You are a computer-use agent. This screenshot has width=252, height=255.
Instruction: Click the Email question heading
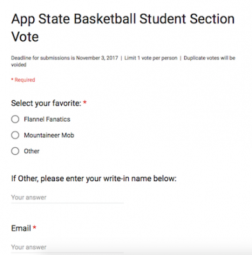tap(21, 228)
